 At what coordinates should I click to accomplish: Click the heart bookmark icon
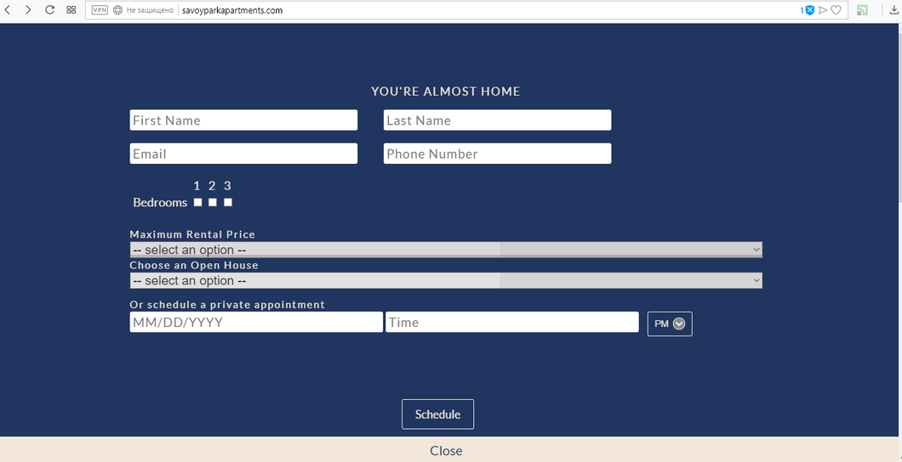(x=836, y=10)
